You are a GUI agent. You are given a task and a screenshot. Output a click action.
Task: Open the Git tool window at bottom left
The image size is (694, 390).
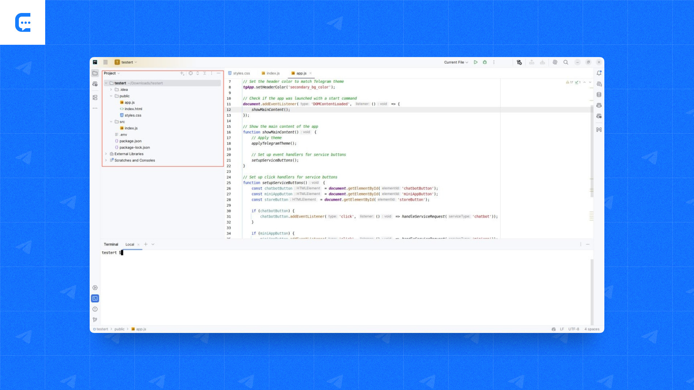click(x=95, y=320)
